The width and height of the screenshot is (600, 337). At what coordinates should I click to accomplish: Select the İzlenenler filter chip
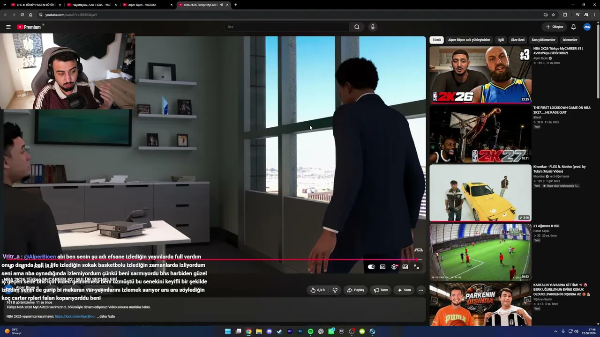click(x=570, y=40)
